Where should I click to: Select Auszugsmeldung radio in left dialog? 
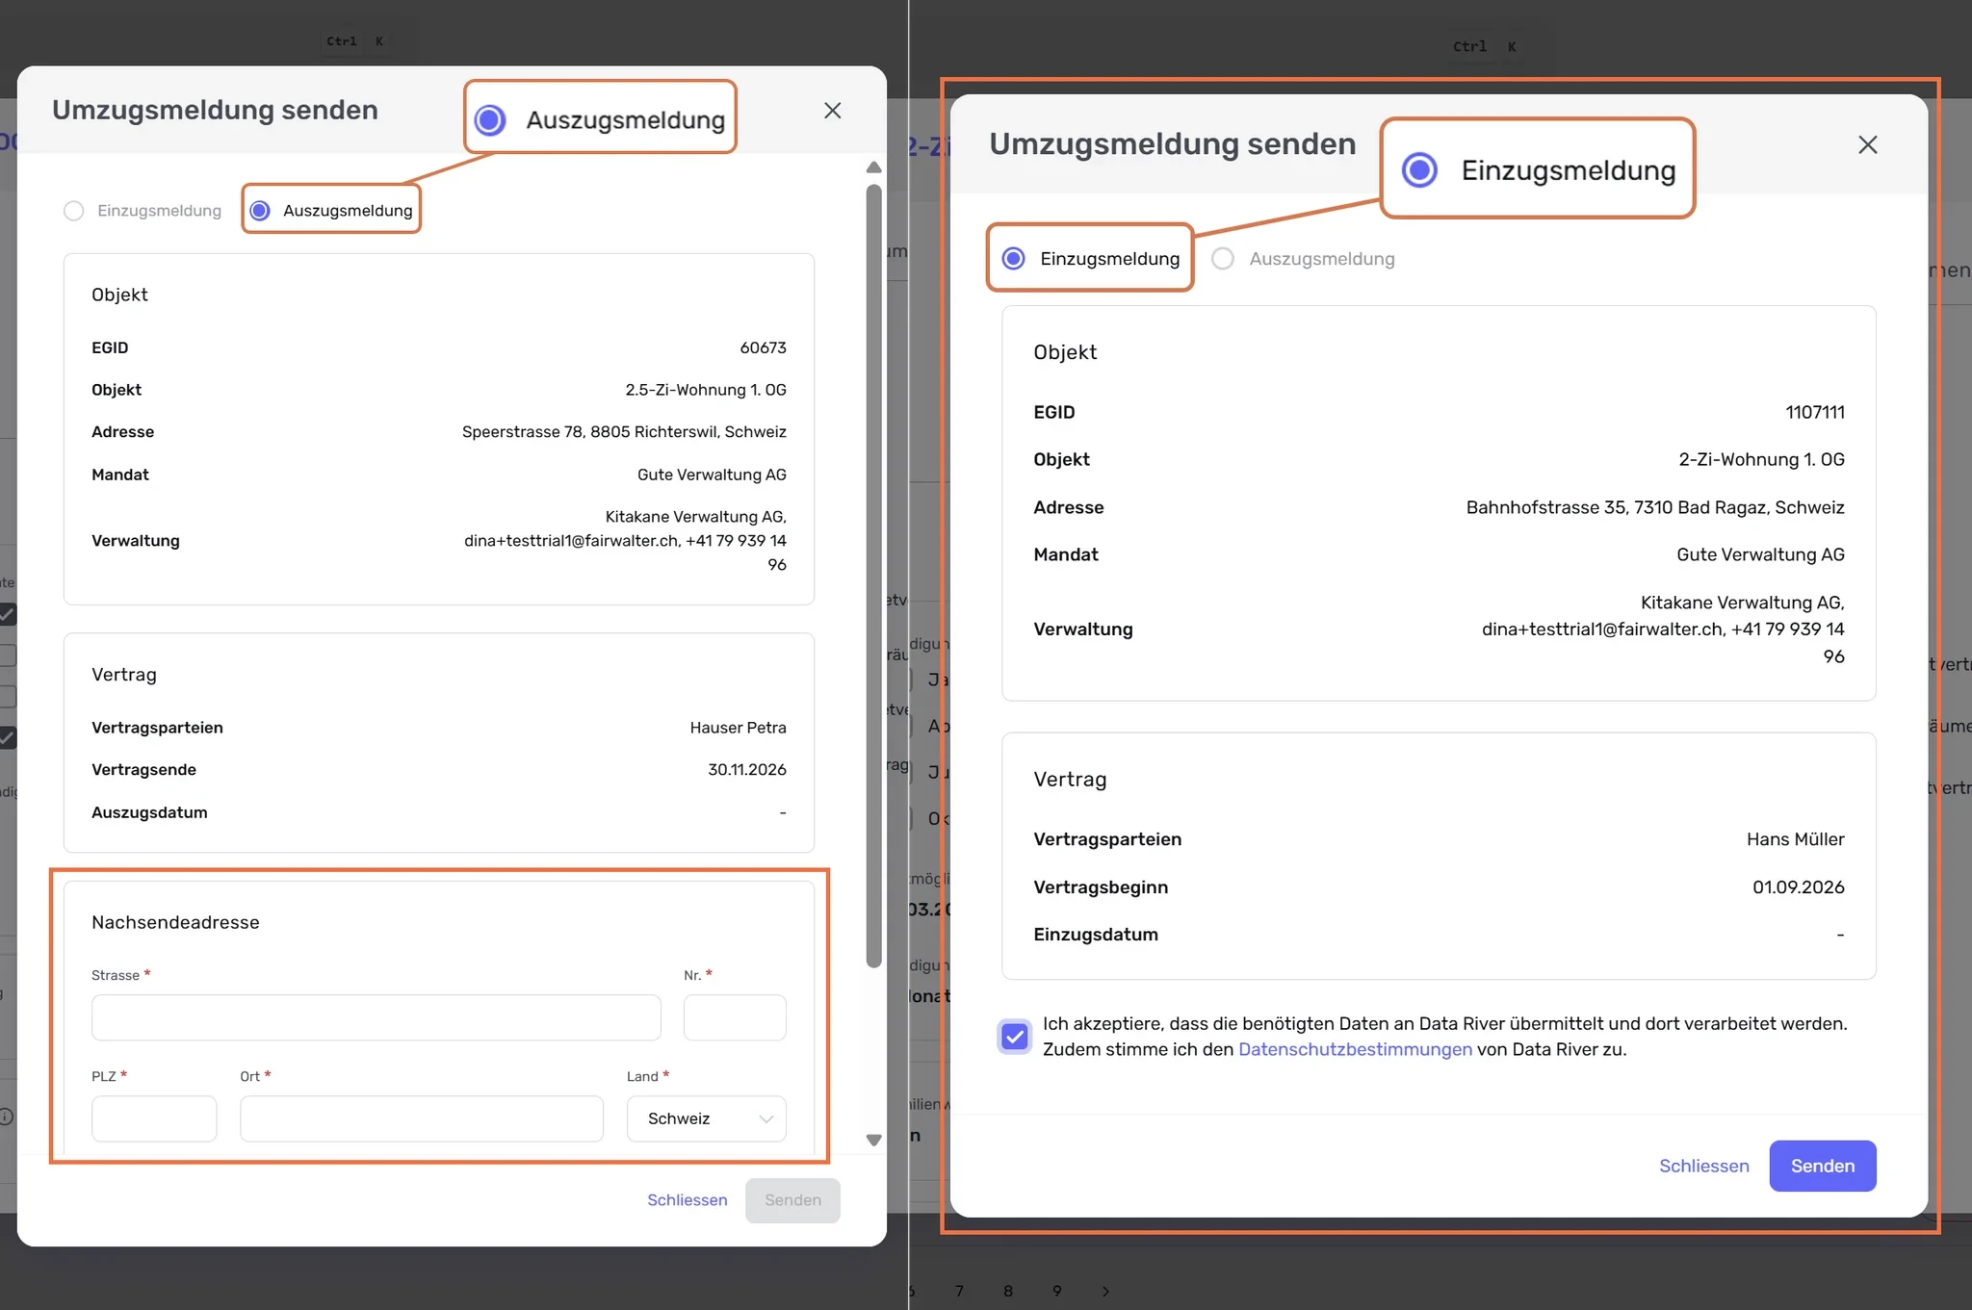[x=260, y=211]
